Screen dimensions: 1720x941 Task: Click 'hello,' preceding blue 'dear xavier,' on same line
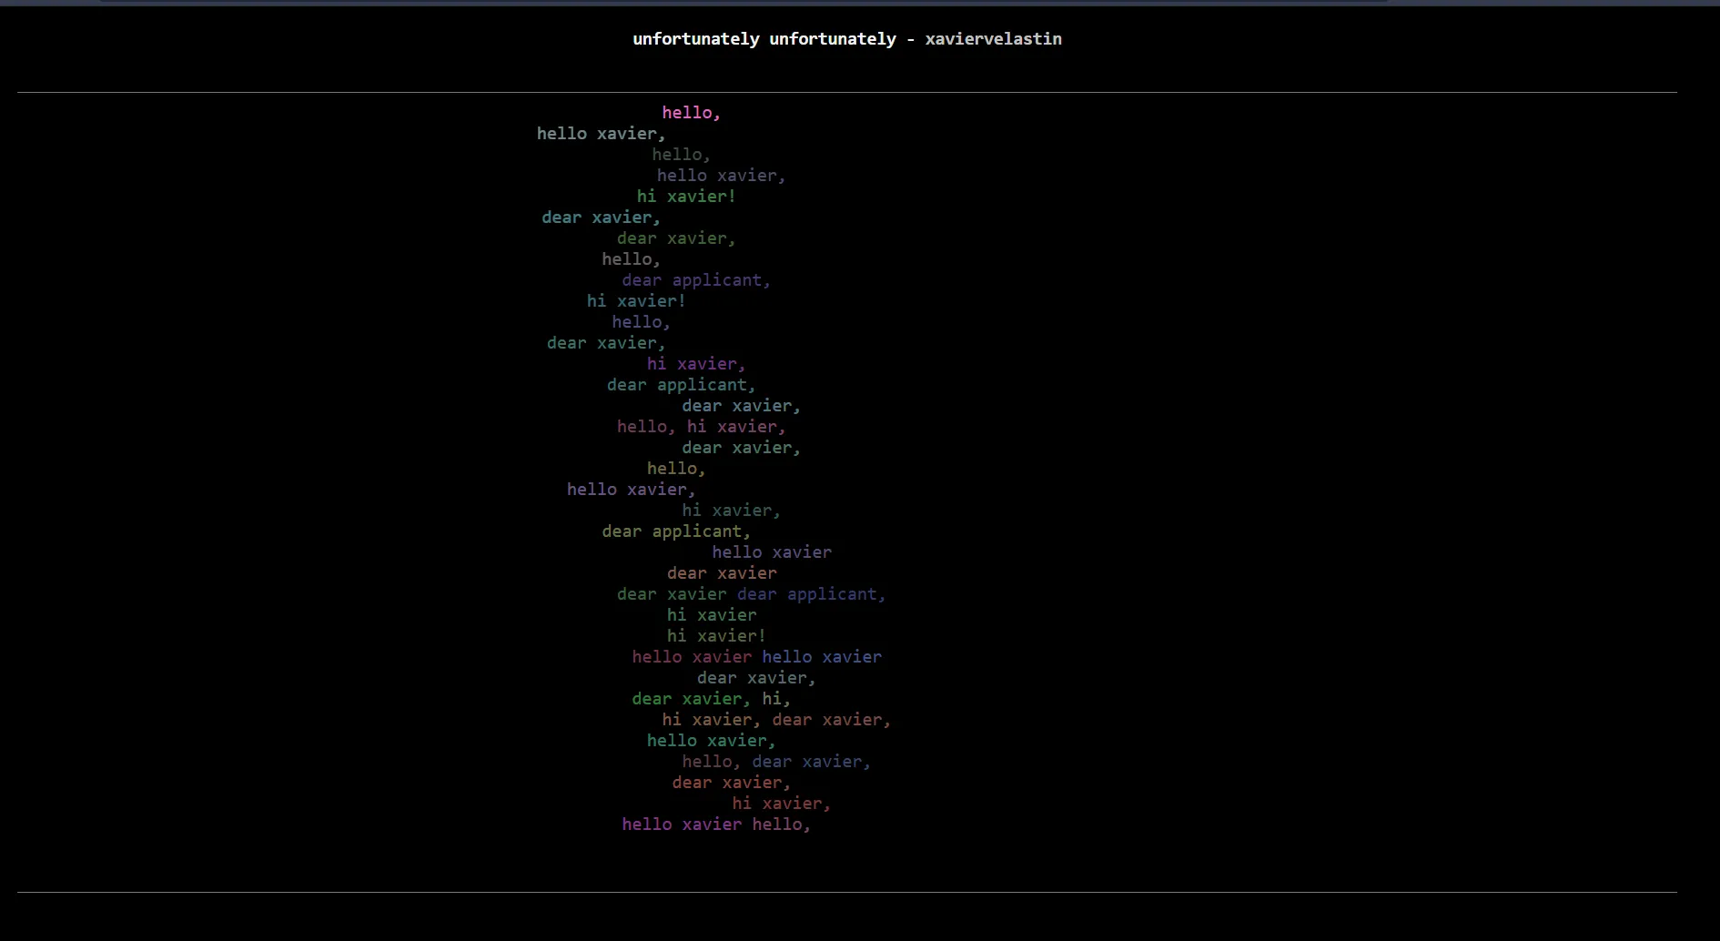point(712,762)
